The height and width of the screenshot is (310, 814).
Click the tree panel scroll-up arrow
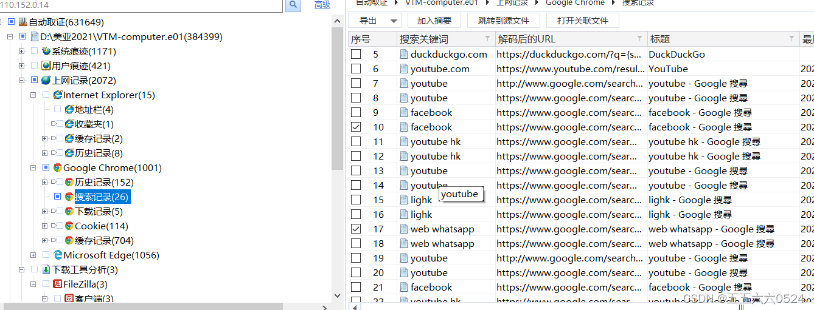[338, 21]
